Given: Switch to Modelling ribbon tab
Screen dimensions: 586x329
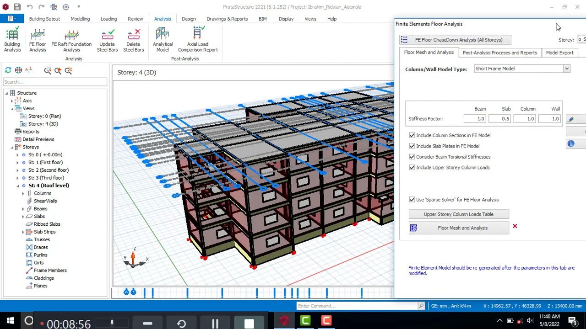Looking at the screenshot, I should 80,19.
